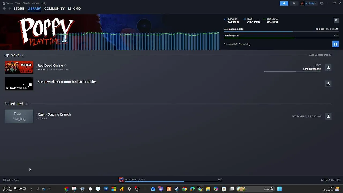Click the bottom bar download progress bar

tap(173, 182)
